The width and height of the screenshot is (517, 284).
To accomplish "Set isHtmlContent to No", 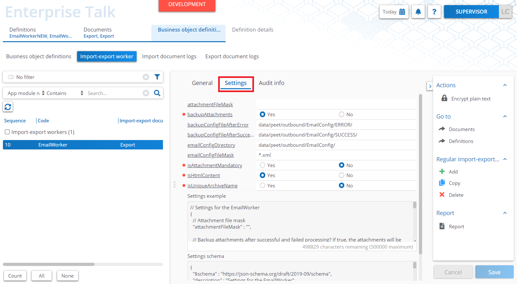I will tap(341, 175).
